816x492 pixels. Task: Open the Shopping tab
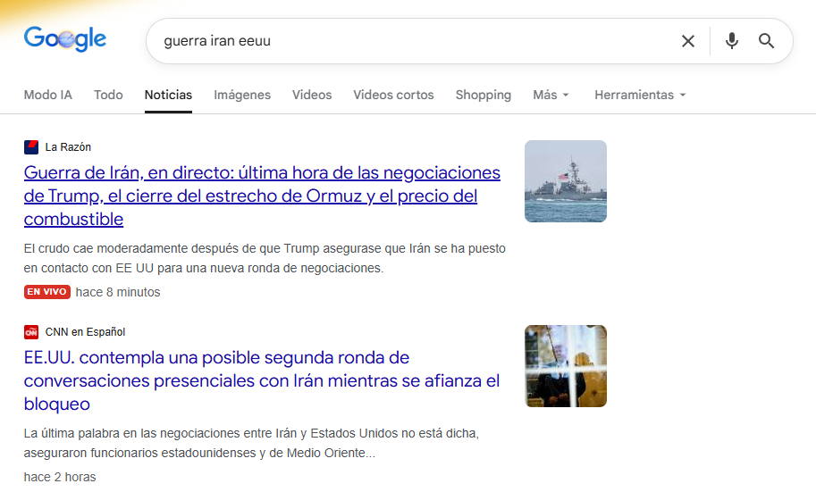click(x=484, y=95)
